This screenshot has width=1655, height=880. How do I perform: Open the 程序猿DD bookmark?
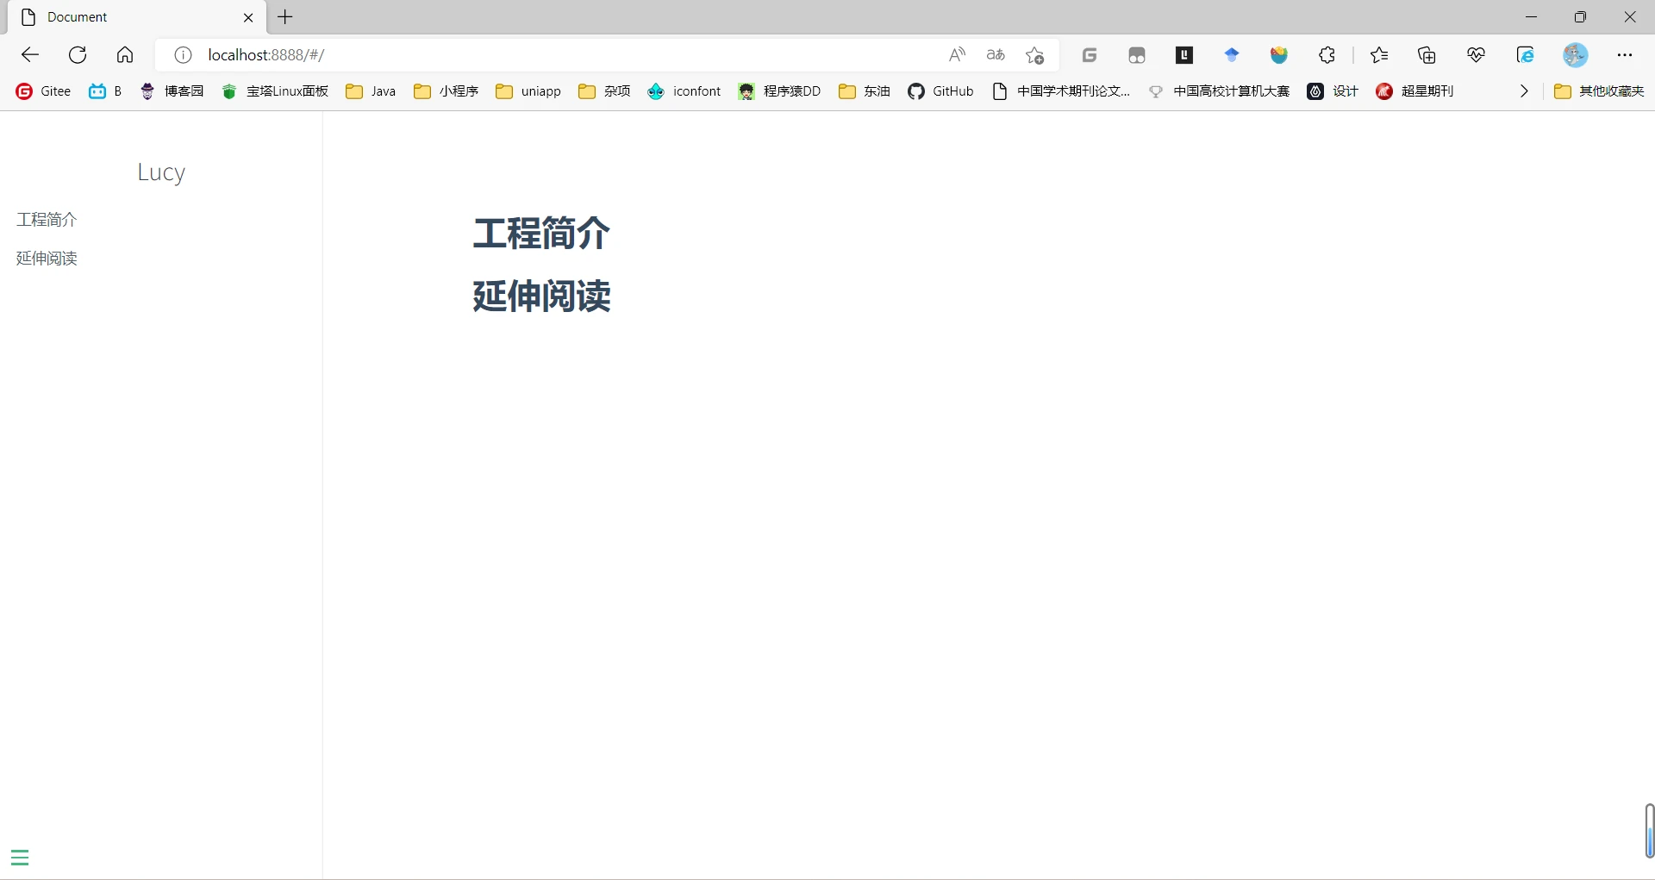pyautogui.click(x=779, y=91)
